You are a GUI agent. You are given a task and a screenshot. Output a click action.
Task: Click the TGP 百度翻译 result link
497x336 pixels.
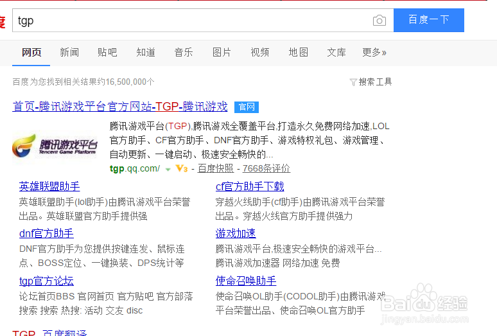tap(49, 333)
